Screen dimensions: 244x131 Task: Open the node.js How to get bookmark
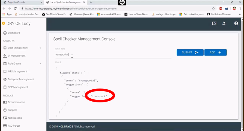(164, 14)
